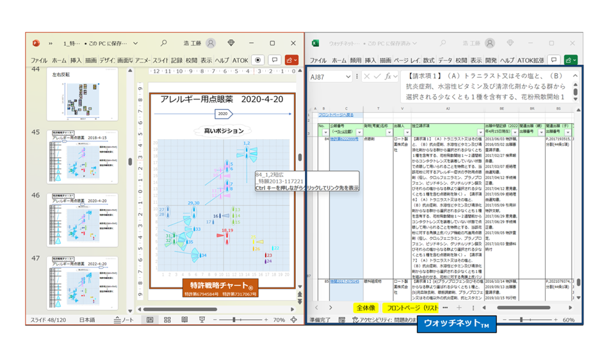Click the PowerPoint account avatar icon
The image size is (611, 354).
point(211,43)
